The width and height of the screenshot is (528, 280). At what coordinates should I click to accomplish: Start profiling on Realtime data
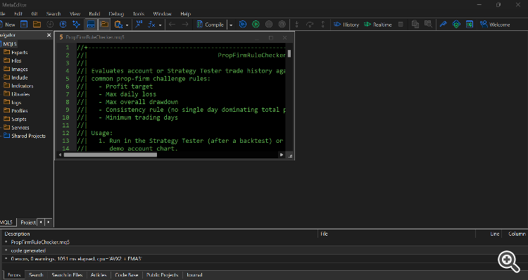point(378,25)
